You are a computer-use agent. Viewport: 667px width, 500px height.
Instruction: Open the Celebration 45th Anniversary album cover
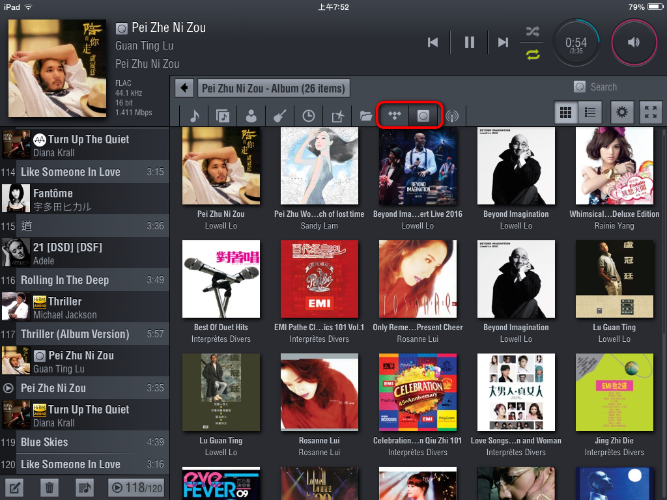pos(418,393)
